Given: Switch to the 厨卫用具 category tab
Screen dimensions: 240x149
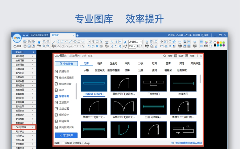Looking at the screenshot, I should (x=100, y=70).
